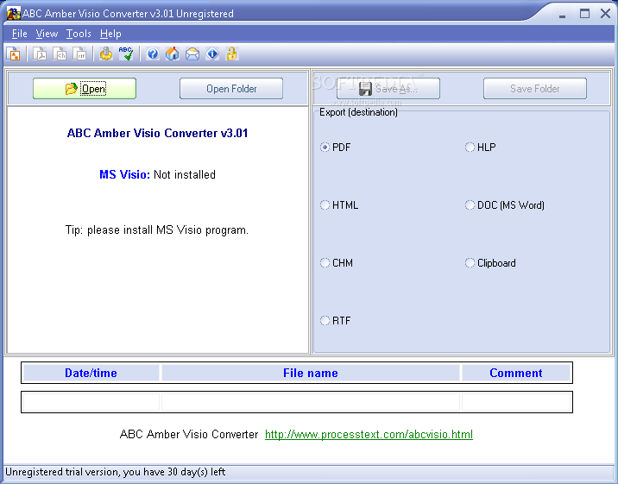Open the Tools menu

coord(79,34)
